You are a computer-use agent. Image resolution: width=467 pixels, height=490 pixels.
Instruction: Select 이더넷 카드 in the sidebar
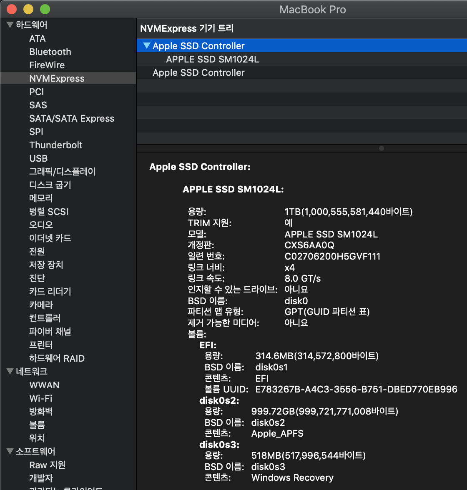point(50,238)
